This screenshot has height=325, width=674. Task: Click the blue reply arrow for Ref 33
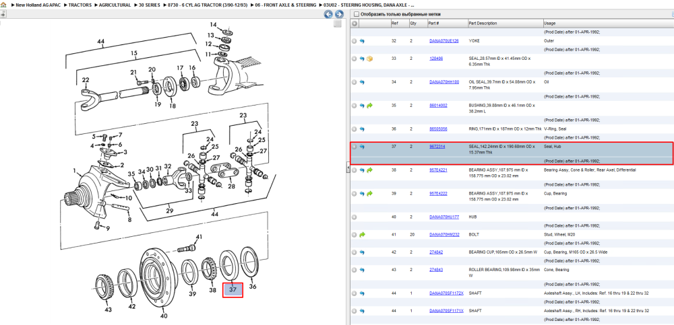[362, 59]
